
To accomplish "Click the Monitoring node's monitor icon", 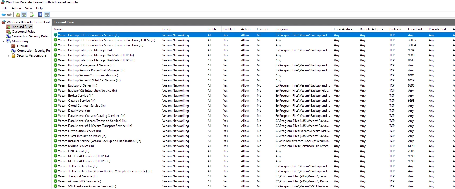I will point(8,41).
